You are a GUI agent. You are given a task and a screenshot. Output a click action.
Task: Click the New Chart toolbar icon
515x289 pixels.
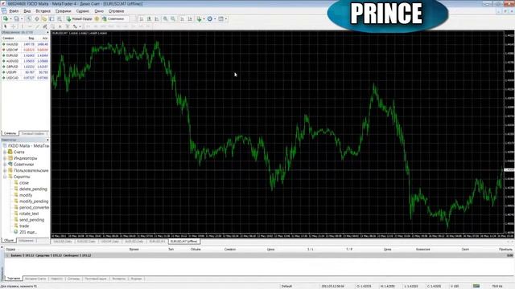click(6, 19)
